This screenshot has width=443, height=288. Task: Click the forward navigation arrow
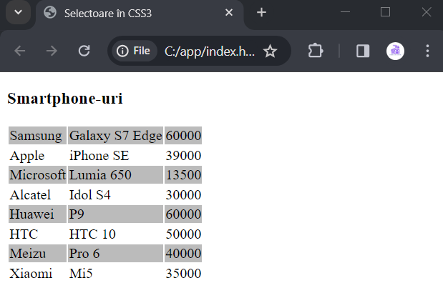(x=52, y=51)
